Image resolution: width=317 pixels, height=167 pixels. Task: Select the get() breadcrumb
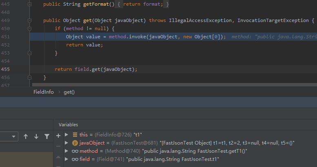point(69,92)
